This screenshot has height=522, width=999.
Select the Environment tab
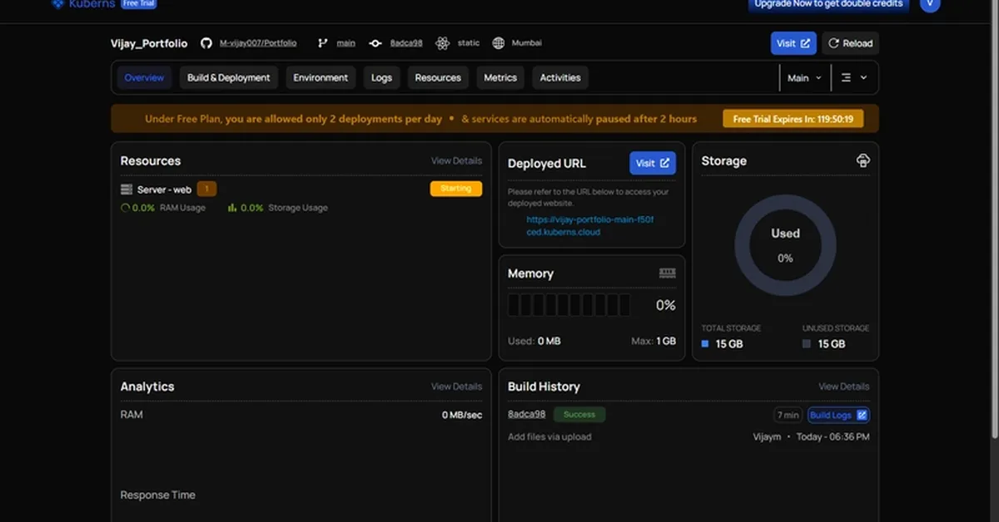(x=321, y=77)
